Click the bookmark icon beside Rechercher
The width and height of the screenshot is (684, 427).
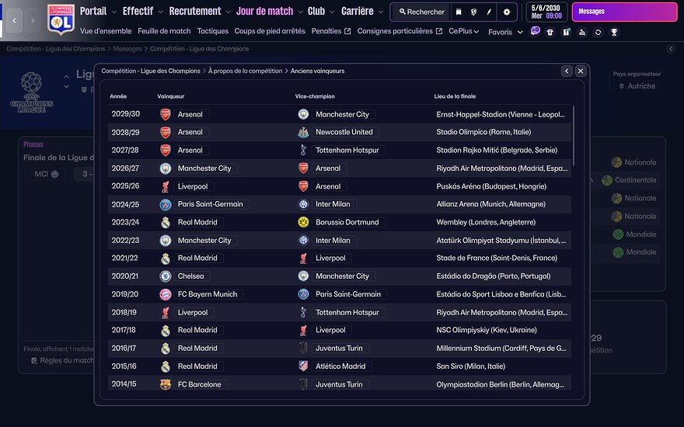[x=459, y=12]
